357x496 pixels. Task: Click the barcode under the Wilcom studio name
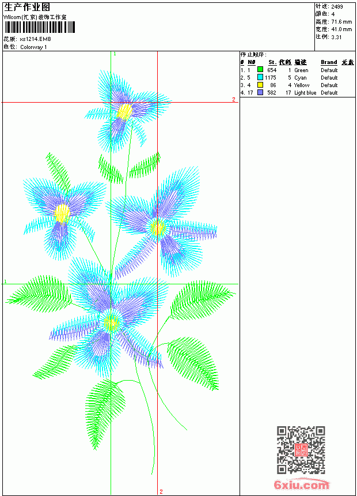coord(40,27)
